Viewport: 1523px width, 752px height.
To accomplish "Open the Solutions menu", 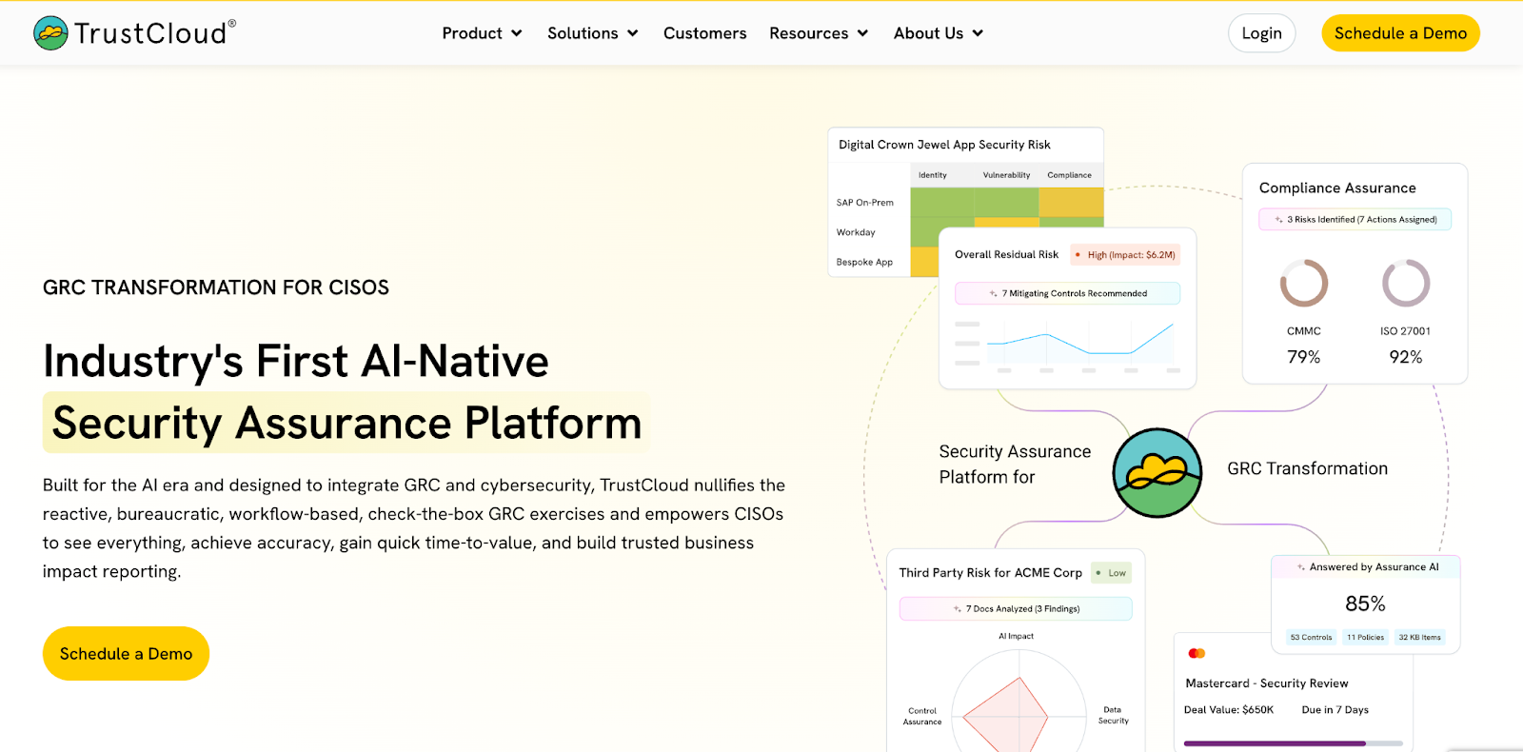I will 592,33.
